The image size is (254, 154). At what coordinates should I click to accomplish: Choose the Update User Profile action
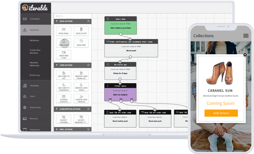pos(81,98)
